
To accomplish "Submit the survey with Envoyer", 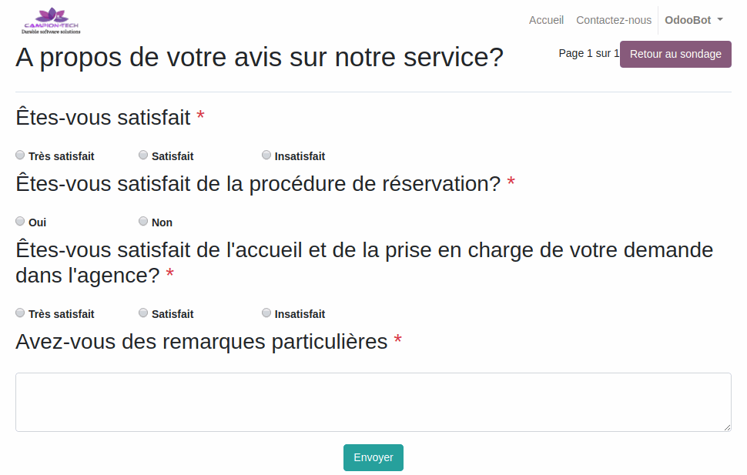I will (373, 457).
